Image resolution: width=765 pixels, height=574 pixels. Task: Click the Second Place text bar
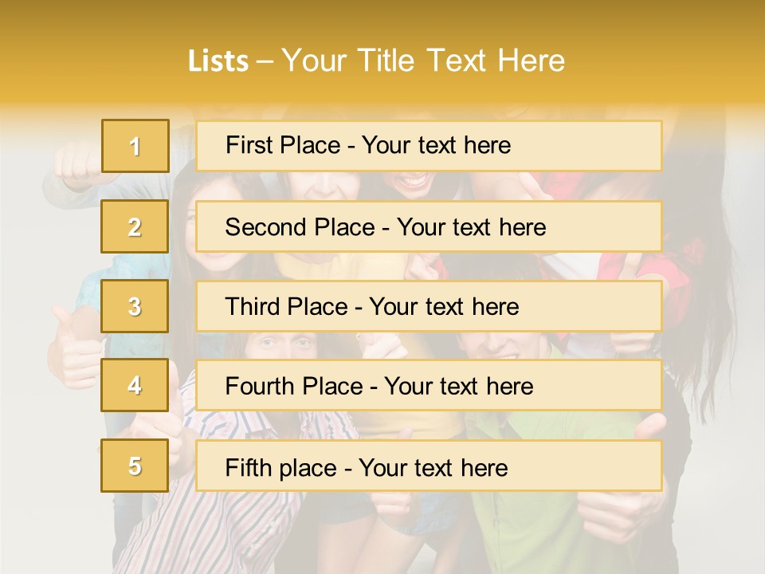(429, 226)
